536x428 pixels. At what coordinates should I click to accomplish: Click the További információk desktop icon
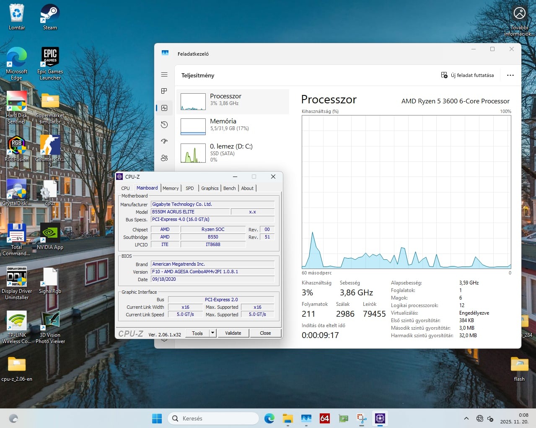(x=519, y=21)
